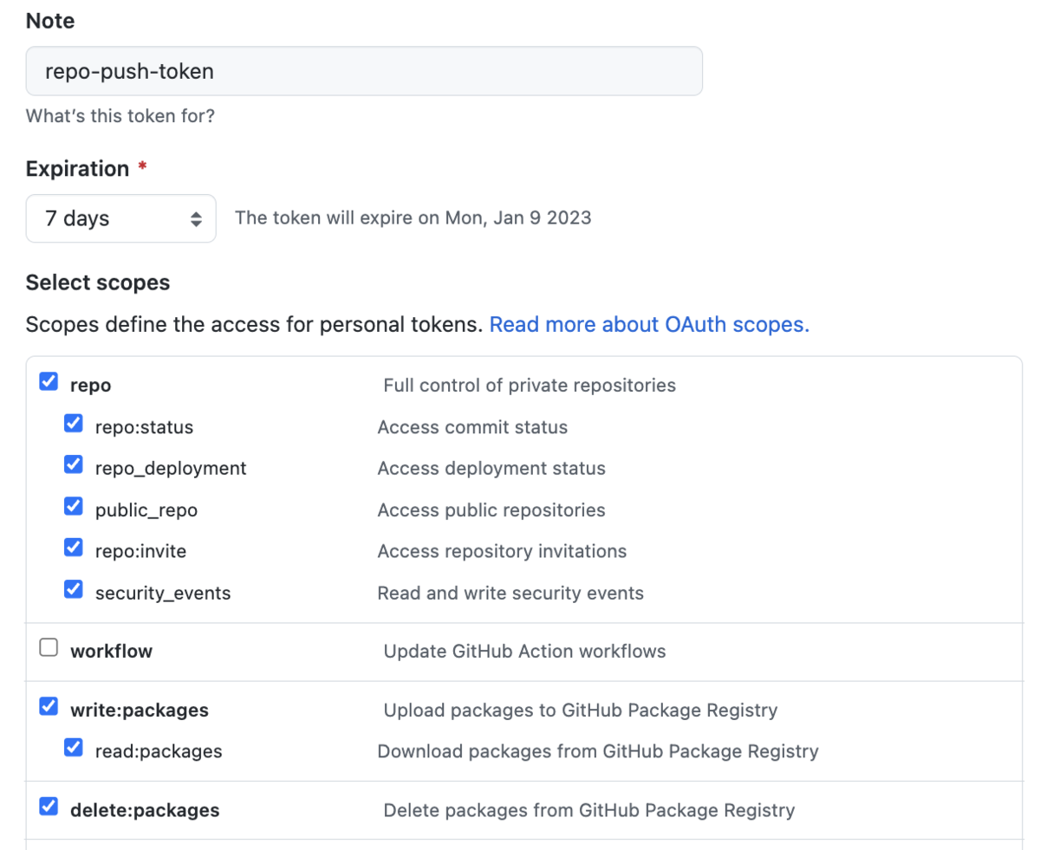The width and height of the screenshot is (1040, 850).
Task: Click the Note text field
Action: [364, 71]
